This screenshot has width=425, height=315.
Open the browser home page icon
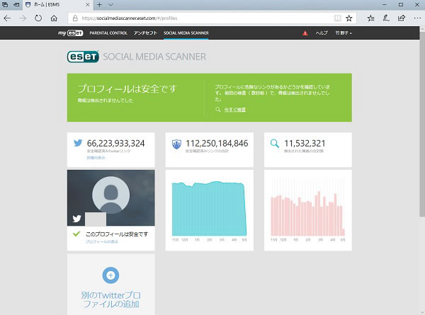coord(54,18)
